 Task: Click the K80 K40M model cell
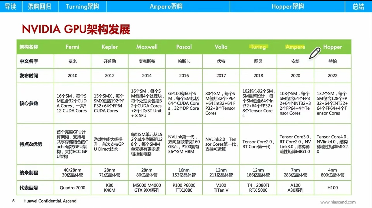click(110, 188)
